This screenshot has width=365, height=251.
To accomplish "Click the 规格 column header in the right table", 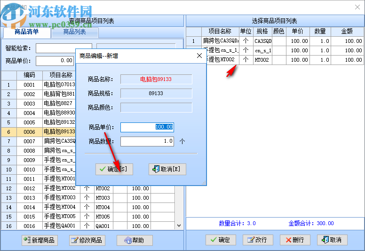I will [262, 32].
